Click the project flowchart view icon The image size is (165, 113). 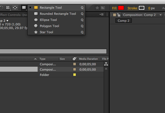[106, 64]
